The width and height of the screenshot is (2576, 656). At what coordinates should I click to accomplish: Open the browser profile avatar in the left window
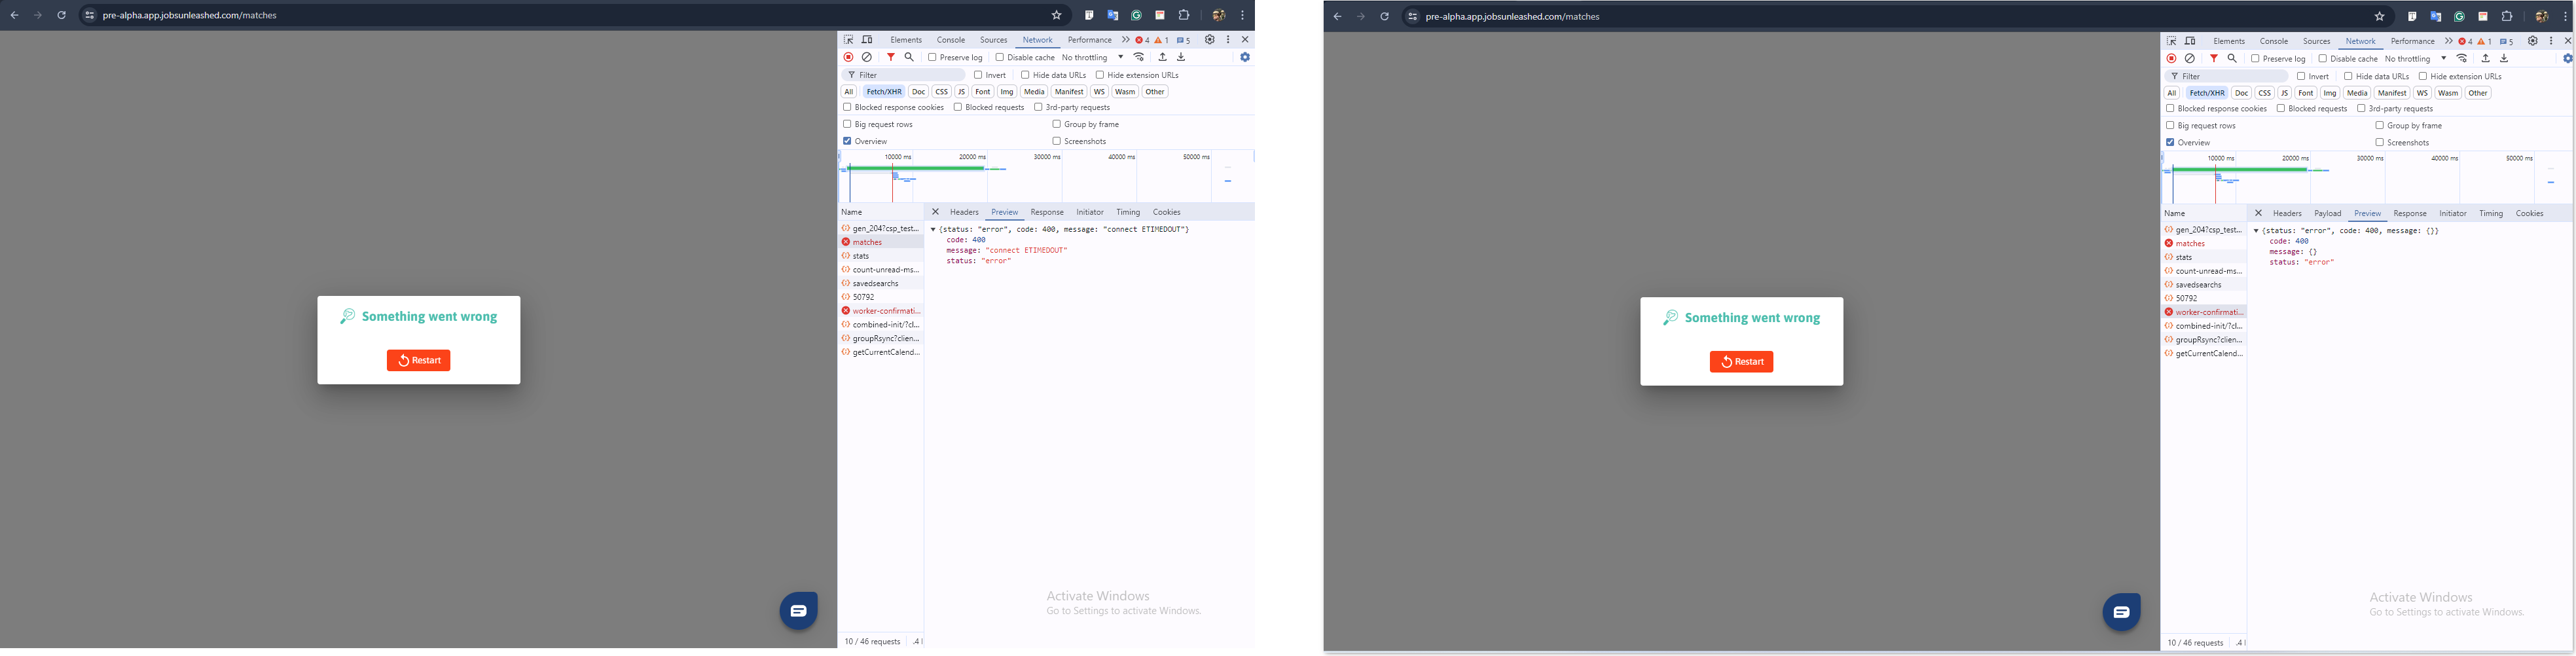point(1219,15)
